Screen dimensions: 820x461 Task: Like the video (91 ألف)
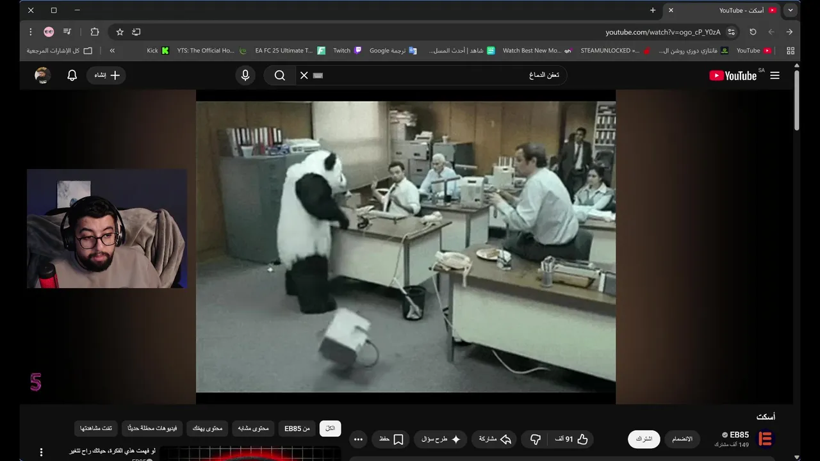(x=571, y=439)
